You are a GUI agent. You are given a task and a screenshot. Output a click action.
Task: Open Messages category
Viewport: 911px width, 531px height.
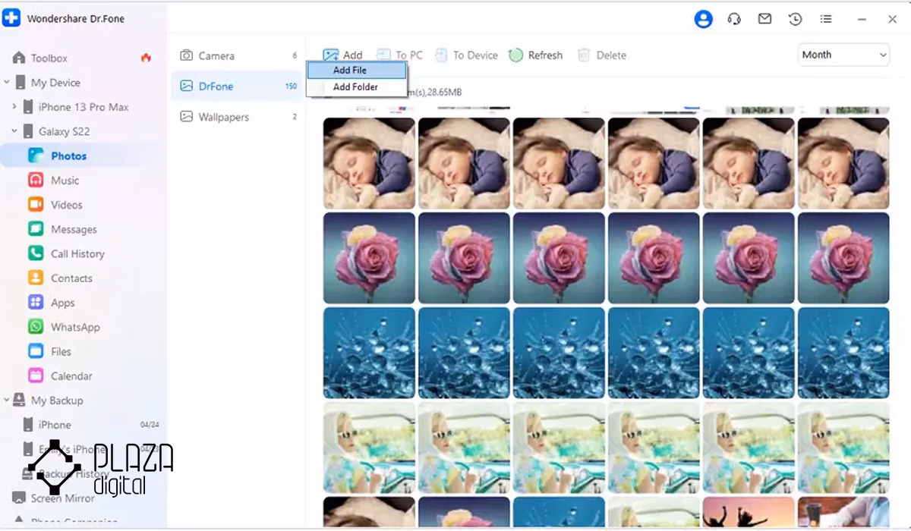pyautogui.click(x=74, y=229)
